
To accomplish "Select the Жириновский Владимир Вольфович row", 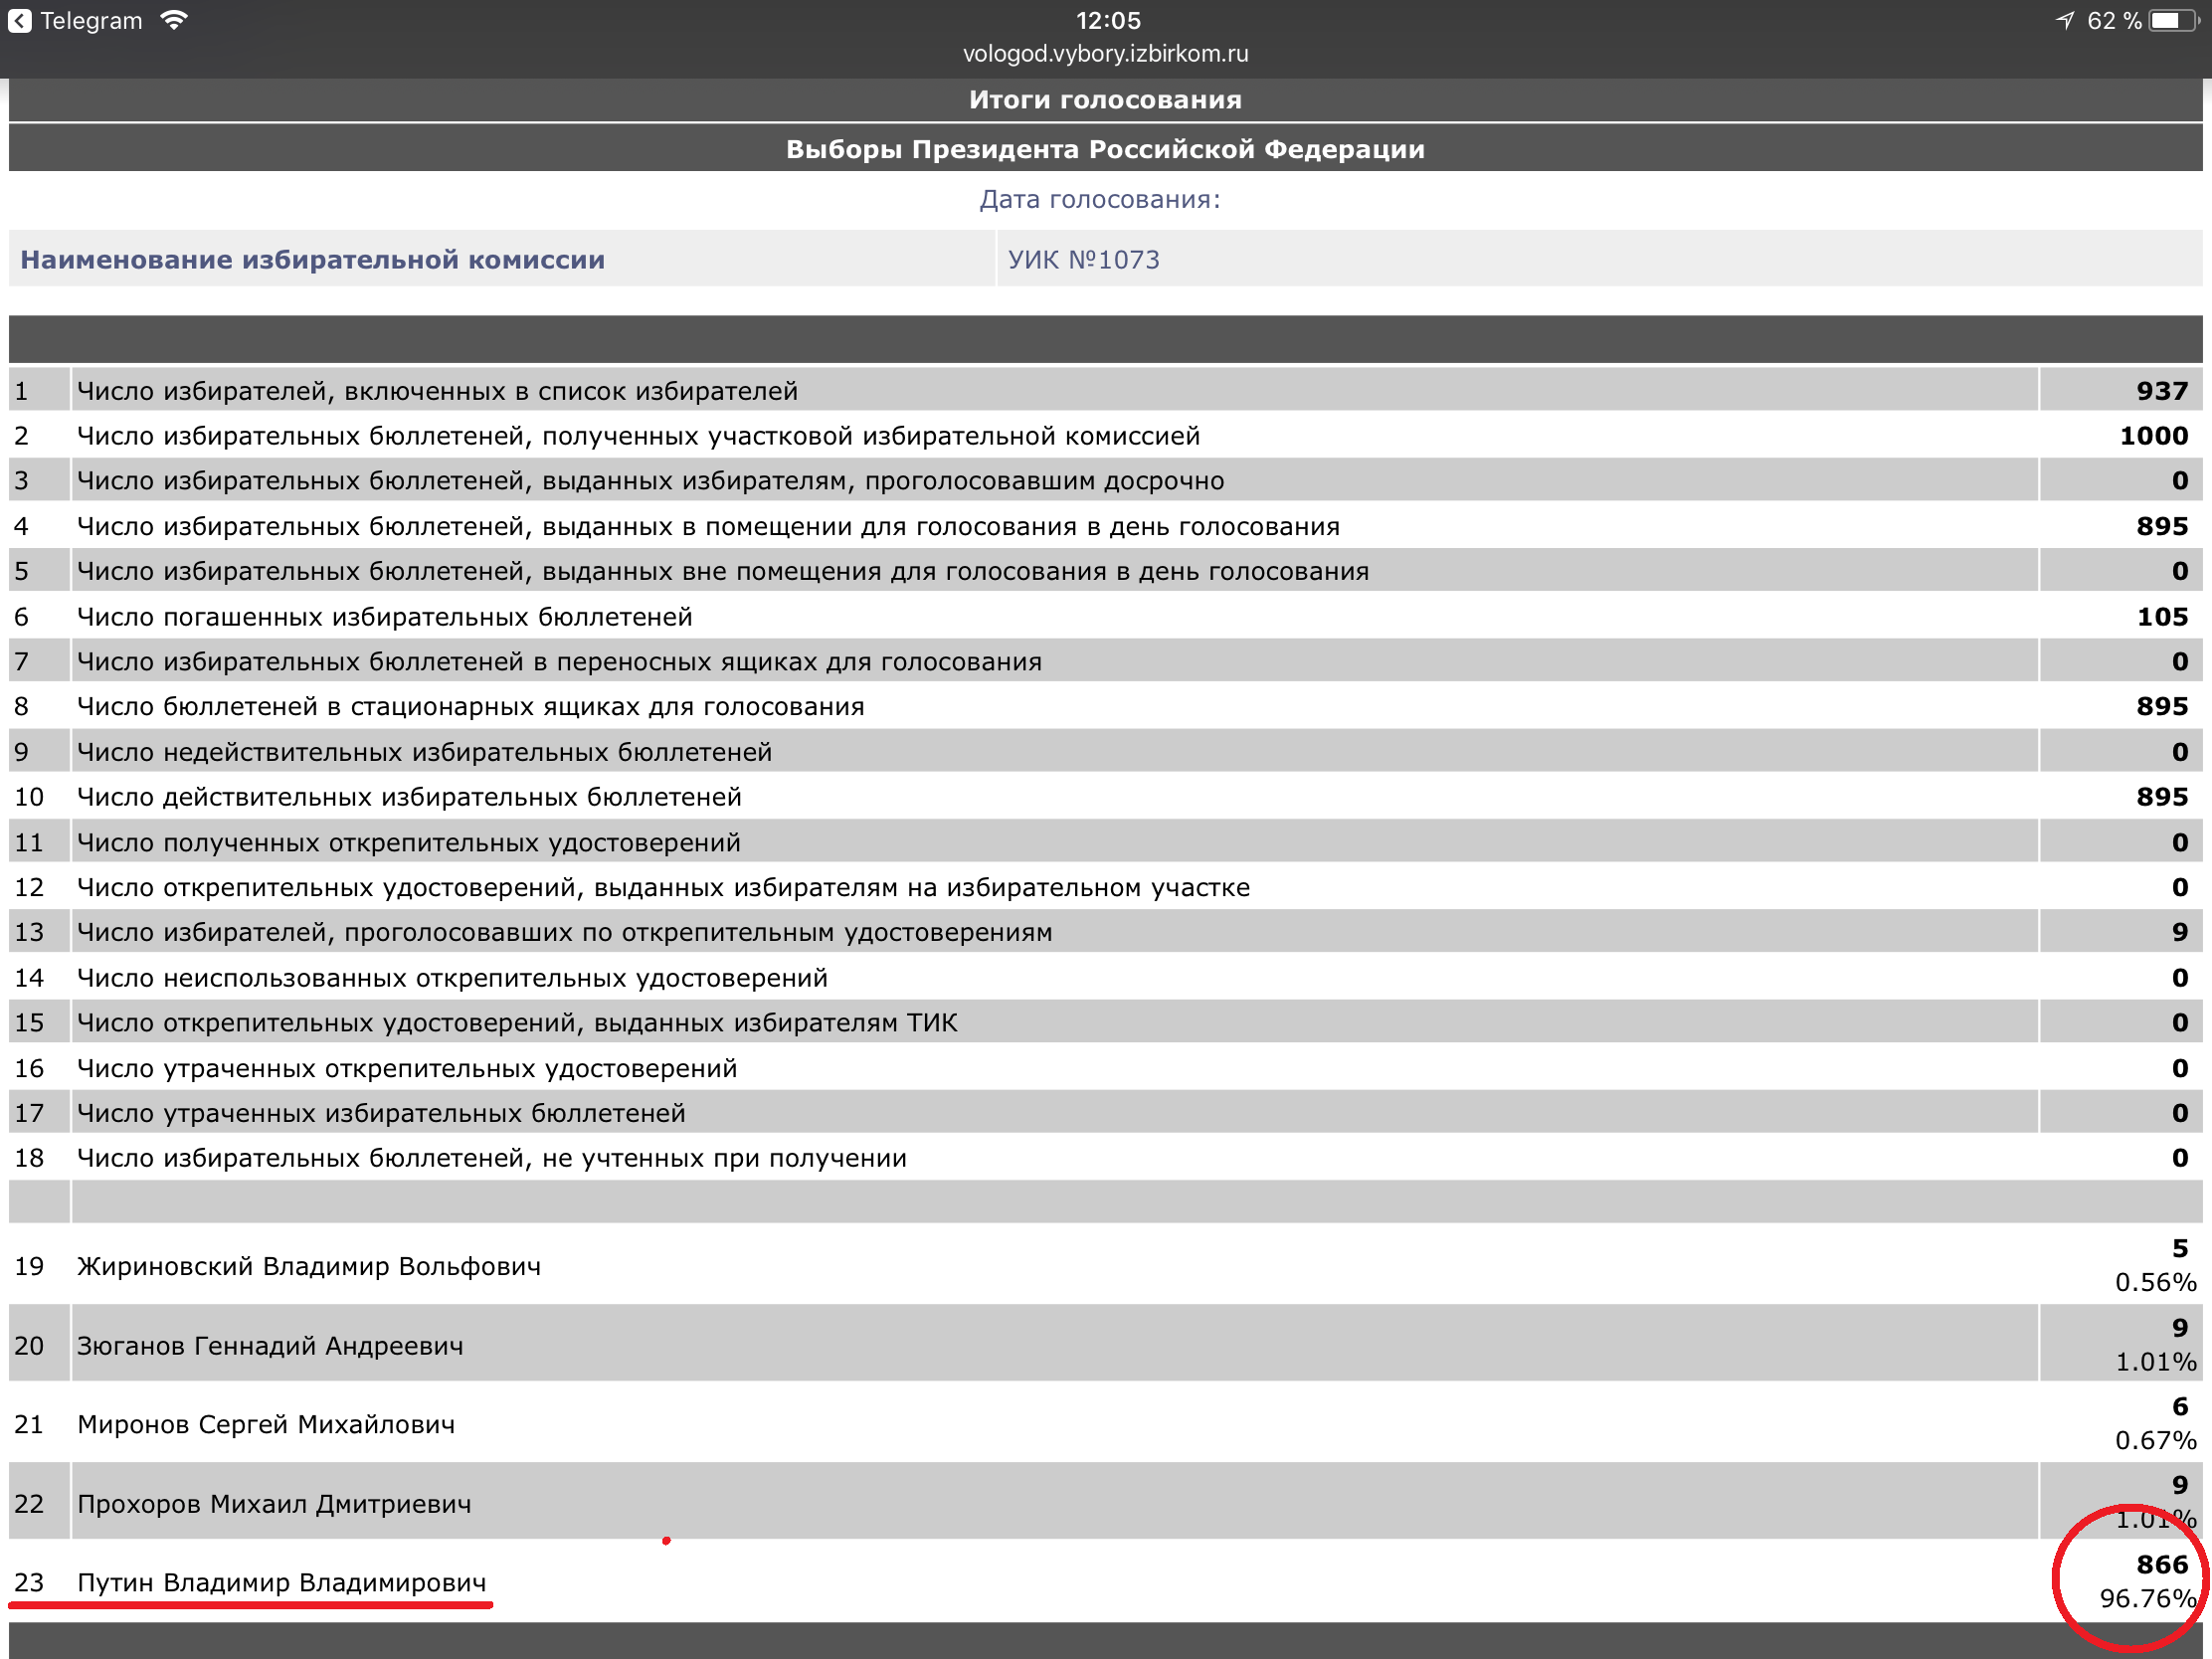I will pyautogui.click(x=308, y=1266).
